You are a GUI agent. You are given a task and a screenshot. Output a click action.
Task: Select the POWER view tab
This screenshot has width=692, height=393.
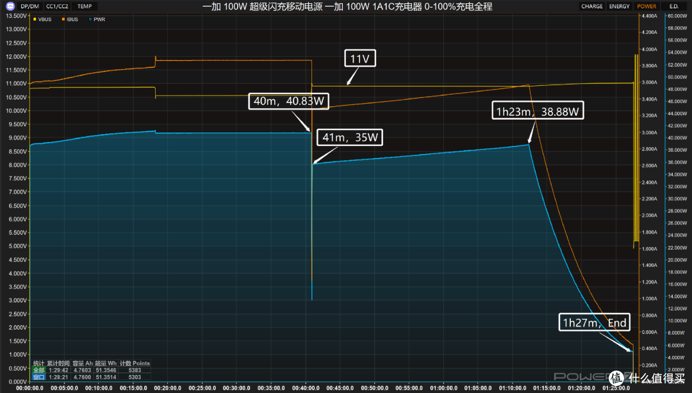647,6
